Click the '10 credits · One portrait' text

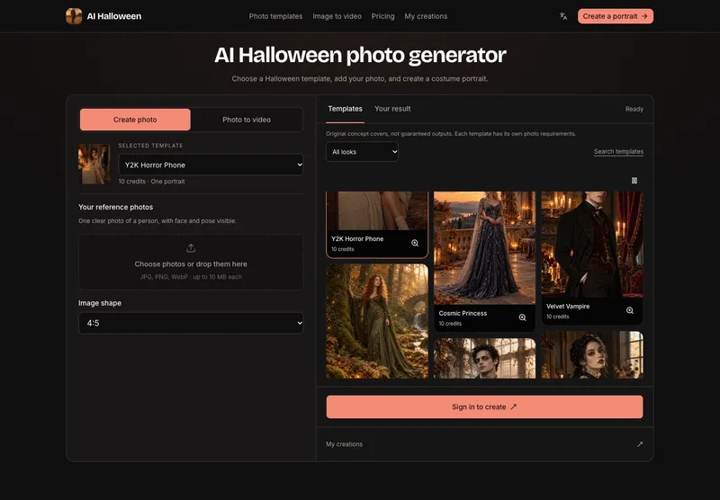click(x=151, y=182)
